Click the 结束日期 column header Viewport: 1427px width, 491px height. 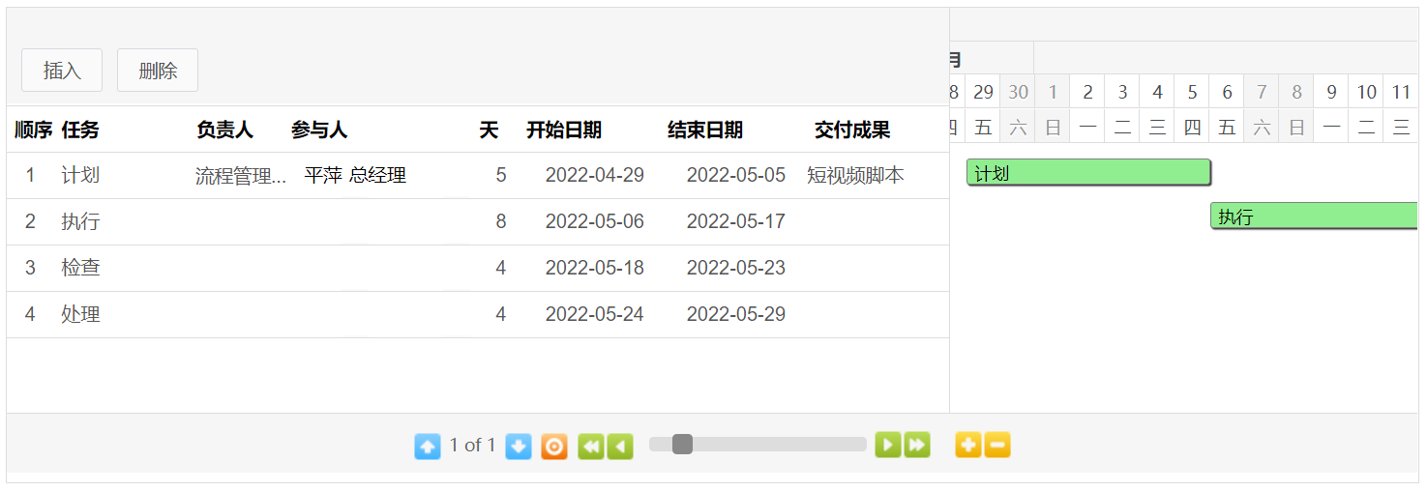point(705,130)
